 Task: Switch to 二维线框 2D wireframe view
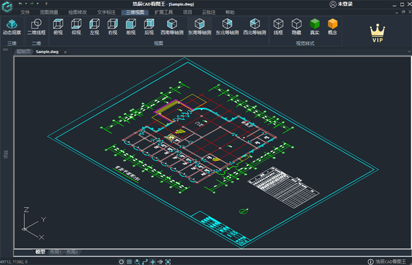(36, 26)
